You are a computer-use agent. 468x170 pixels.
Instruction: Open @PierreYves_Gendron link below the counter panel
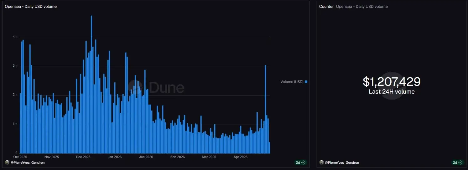[342, 163]
